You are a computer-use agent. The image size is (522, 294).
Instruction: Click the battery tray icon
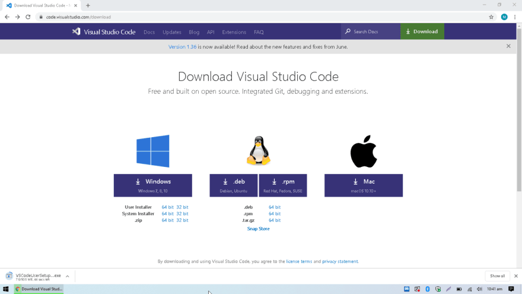[x=459, y=289]
